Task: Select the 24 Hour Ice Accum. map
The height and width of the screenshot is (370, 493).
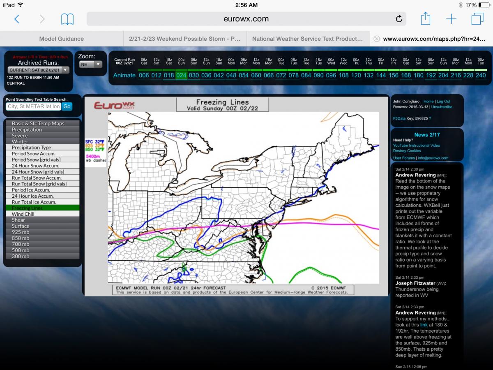Action: point(42,196)
